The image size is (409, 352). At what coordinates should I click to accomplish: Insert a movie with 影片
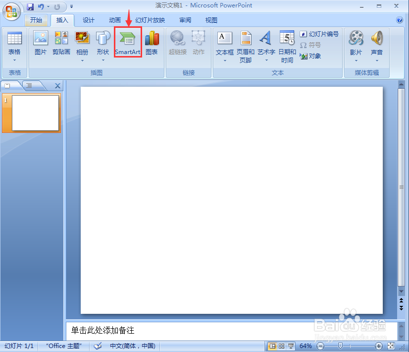point(356,43)
